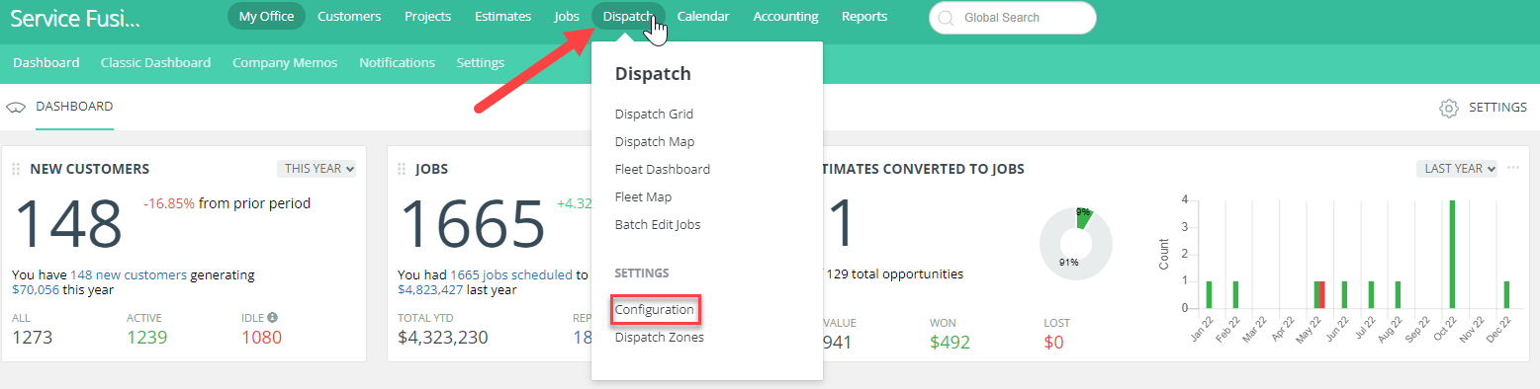The height and width of the screenshot is (389, 1540).
Task: Open the Estimates widget three-dots menu
Action: 1512,168
